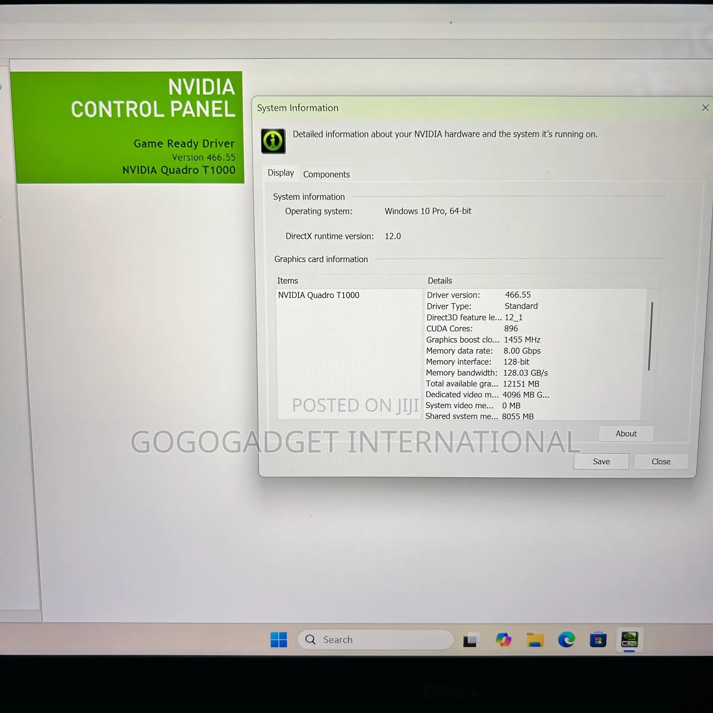Click the Details list vertical scrollbar
This screenshot has height=713, width=713.
coord(650,336)
